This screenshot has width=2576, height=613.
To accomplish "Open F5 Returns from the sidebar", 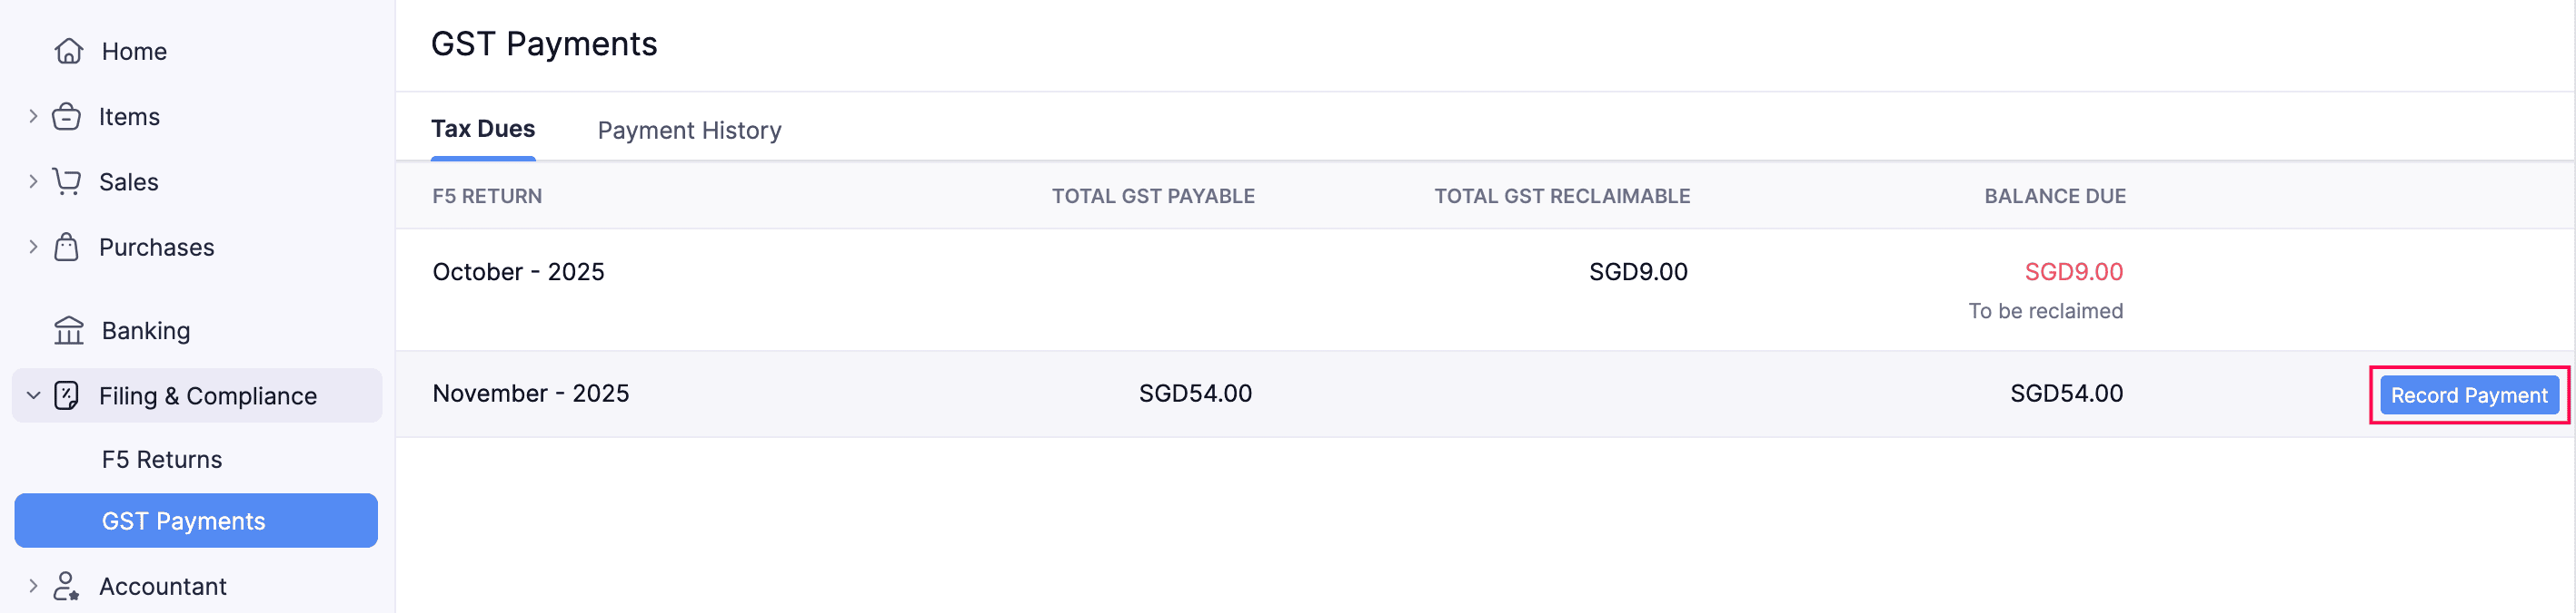I will (x=161, y=459).
